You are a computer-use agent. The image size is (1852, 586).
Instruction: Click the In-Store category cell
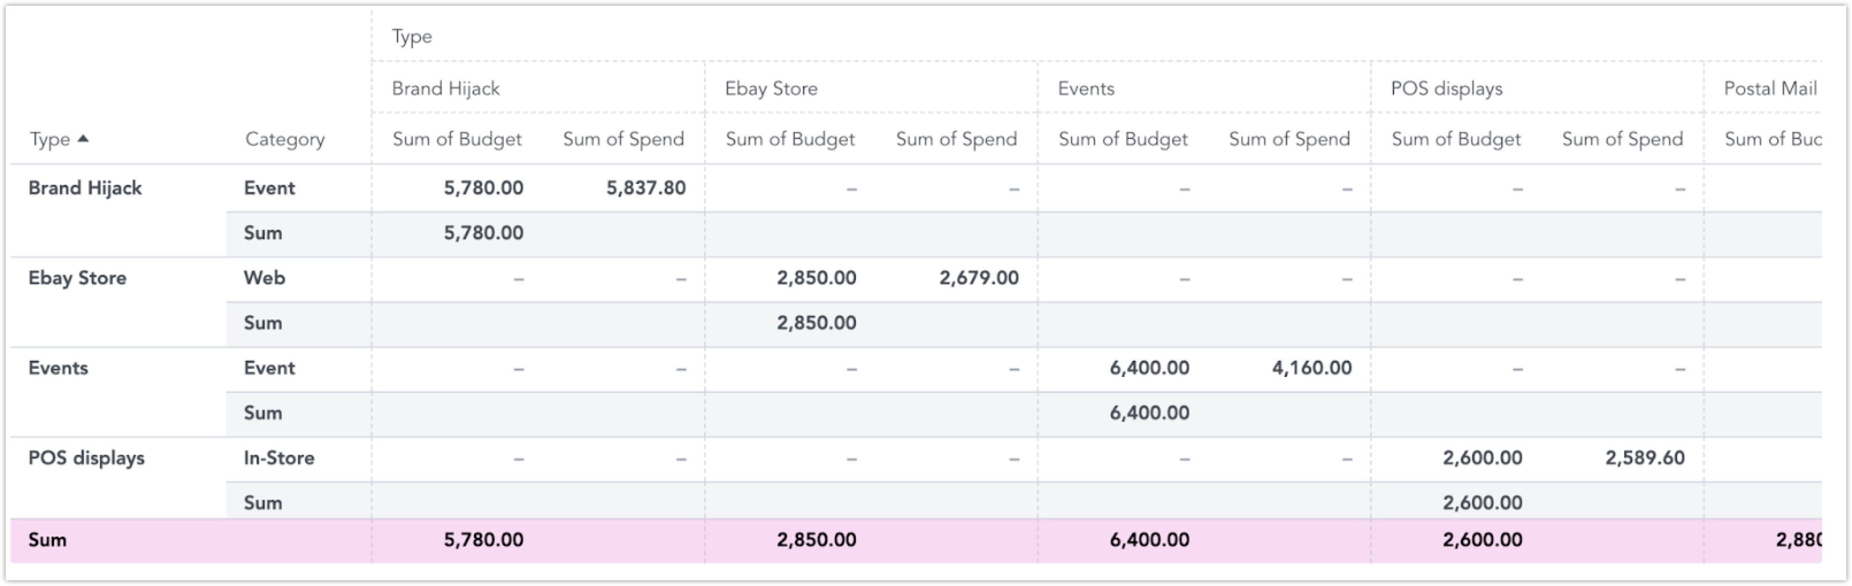279,458
